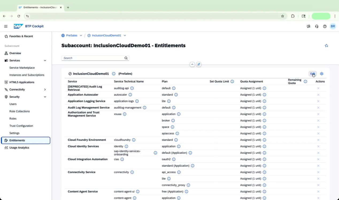Click the Quota Assignment column header

click(251, 82)
